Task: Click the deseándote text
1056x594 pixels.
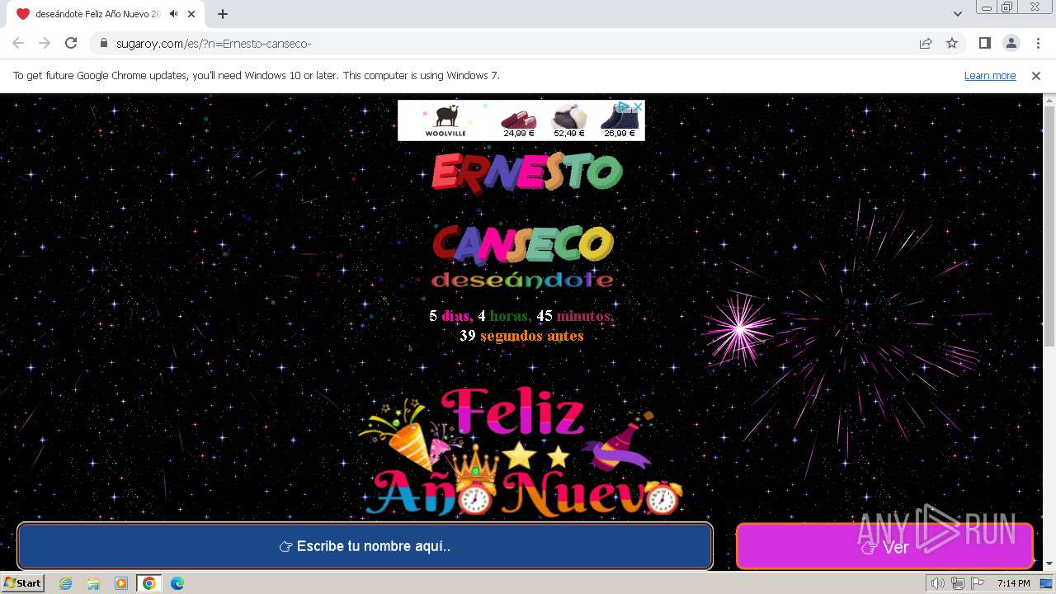Action: click(522, 280)
